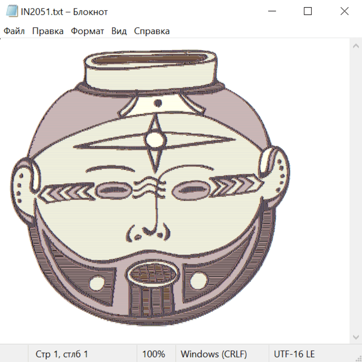362x362 pixels.
Task: Close the IN2051.txt Notepad window
Action: [x=344, y=11]
